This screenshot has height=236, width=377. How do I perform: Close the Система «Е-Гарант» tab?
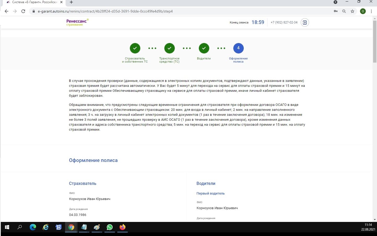coord(61,2)
